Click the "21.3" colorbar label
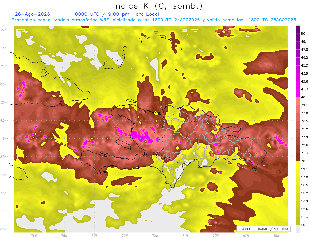Viewport: 310px width, 239px height. pyautogui.click(x=305, y=217)
